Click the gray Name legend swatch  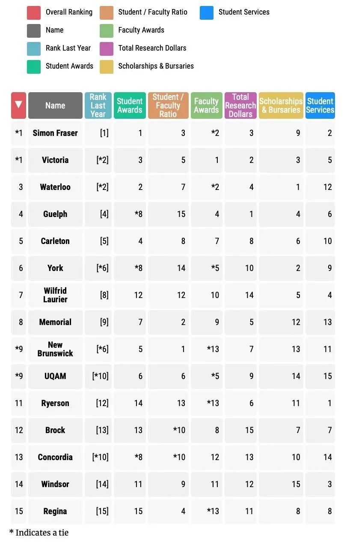point(34,31)
